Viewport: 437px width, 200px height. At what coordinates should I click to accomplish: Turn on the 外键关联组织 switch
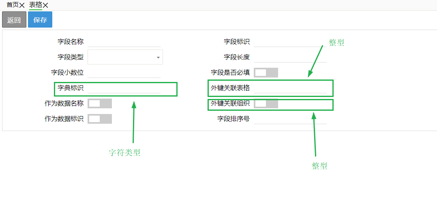click(266, 103)
